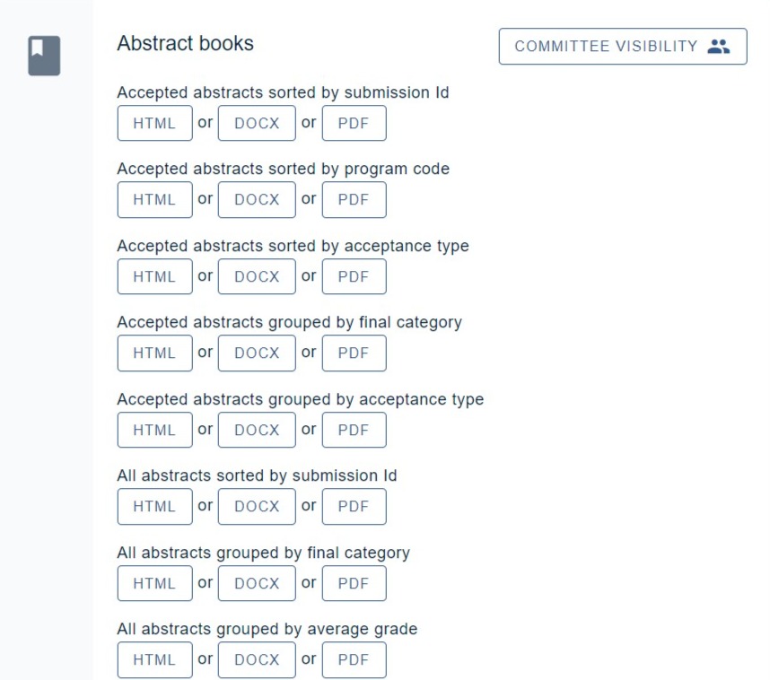Click the bookmark icon in left sidebar
This screenshot has height=680, width=770.
44,56
